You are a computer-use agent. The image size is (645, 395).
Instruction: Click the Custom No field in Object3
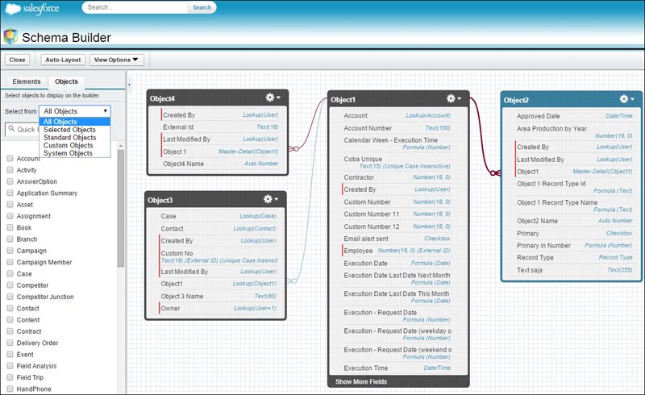click(218, 256)
